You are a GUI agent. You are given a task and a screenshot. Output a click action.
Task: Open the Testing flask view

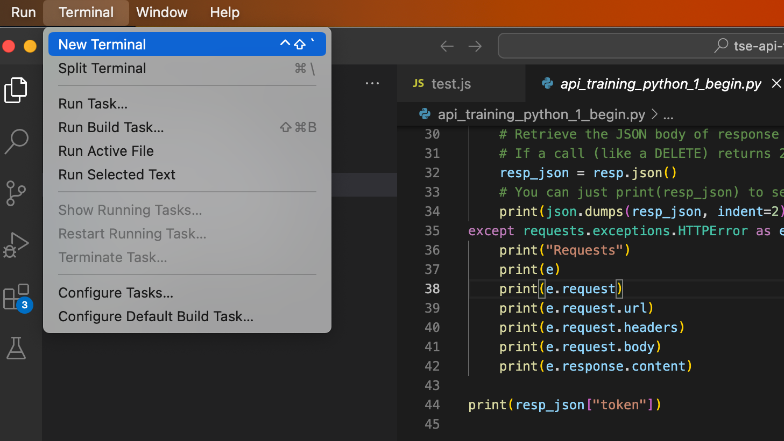[x=16, y=348]
